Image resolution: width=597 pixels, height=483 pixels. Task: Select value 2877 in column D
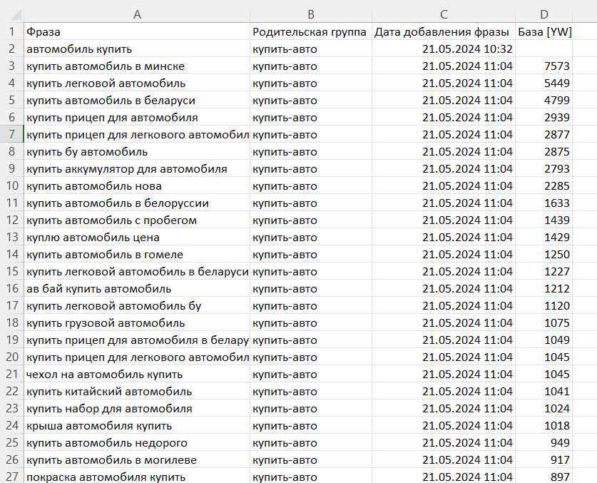pos(544,134)
